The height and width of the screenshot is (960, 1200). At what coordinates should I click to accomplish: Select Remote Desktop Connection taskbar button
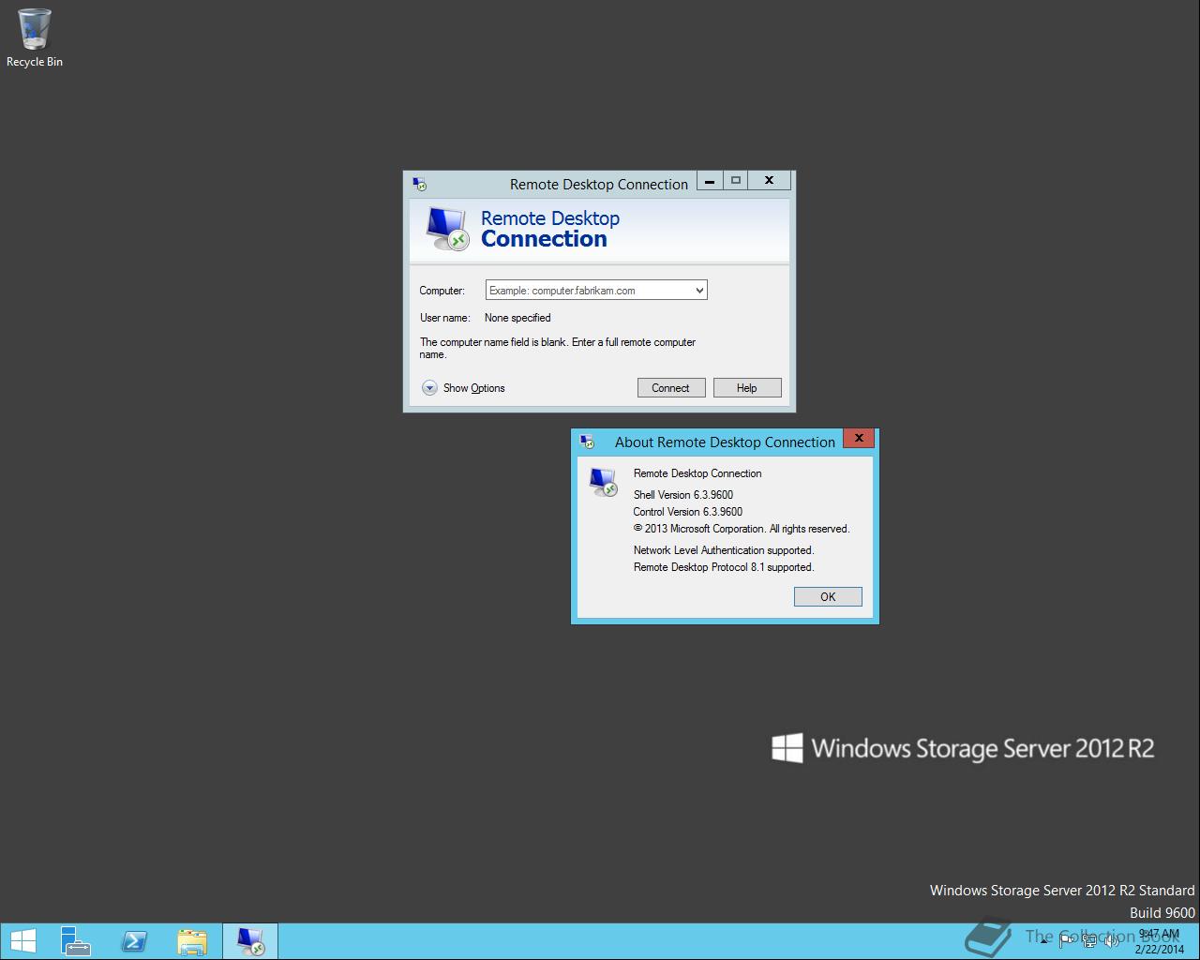(250, 941)
